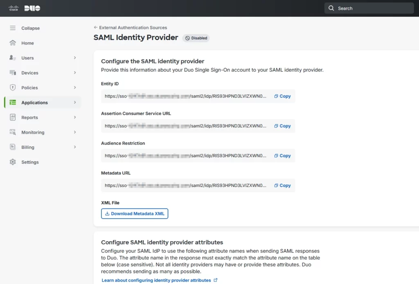Click the Reports chart icon
The height and width of the screenshot is (284, 419).
click(x=13, y=117)
